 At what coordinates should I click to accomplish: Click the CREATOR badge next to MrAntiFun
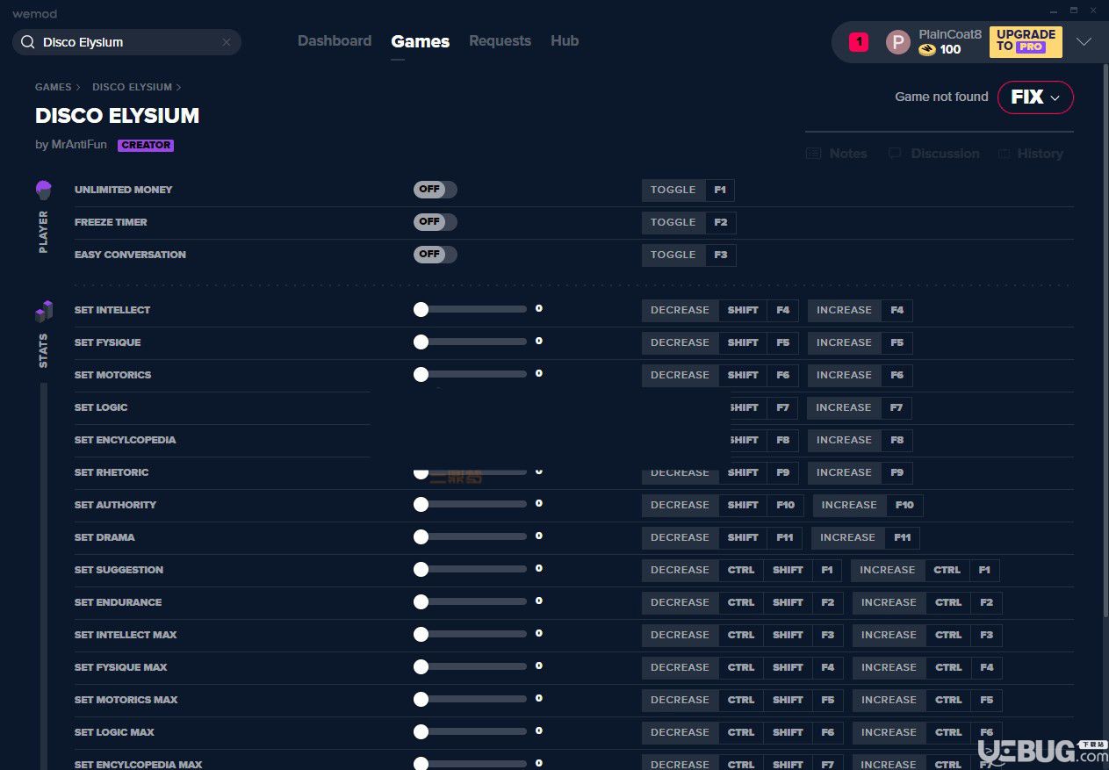coord(146,146)
